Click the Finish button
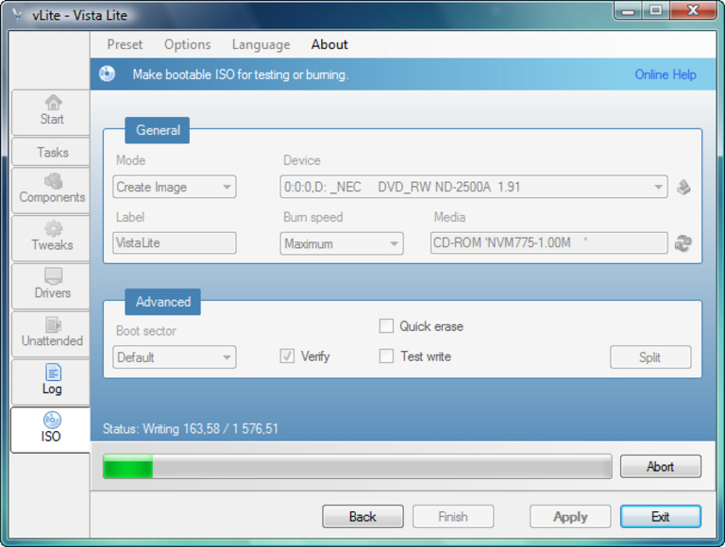 (453, 517)
